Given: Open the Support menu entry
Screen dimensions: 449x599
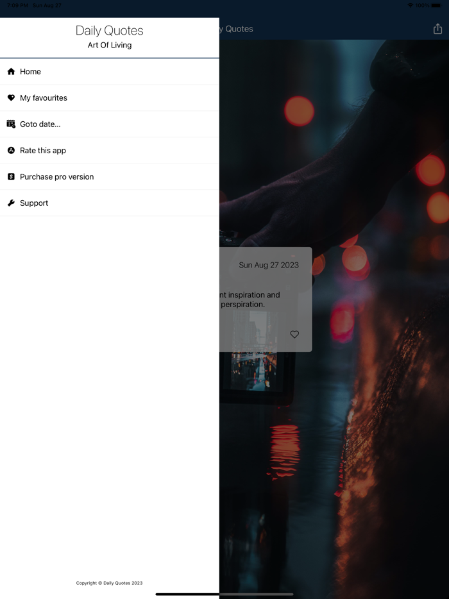Looking at the screenshot, I should pos(110,203).
